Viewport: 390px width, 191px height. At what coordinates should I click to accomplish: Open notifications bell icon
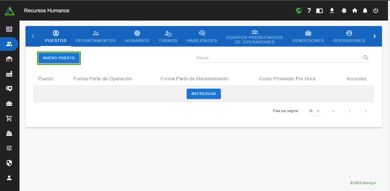365,11
